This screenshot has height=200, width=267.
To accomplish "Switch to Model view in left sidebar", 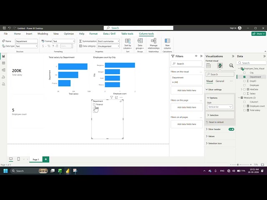I will point(3,70).
